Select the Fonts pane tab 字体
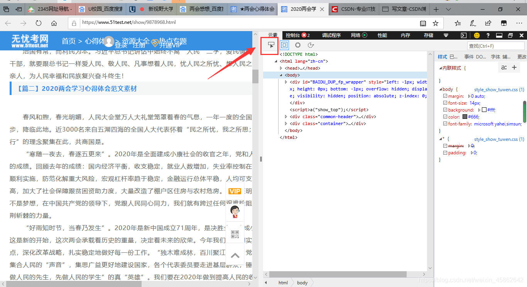The height and width of the screenshot is (287, 527). point(495,57)
